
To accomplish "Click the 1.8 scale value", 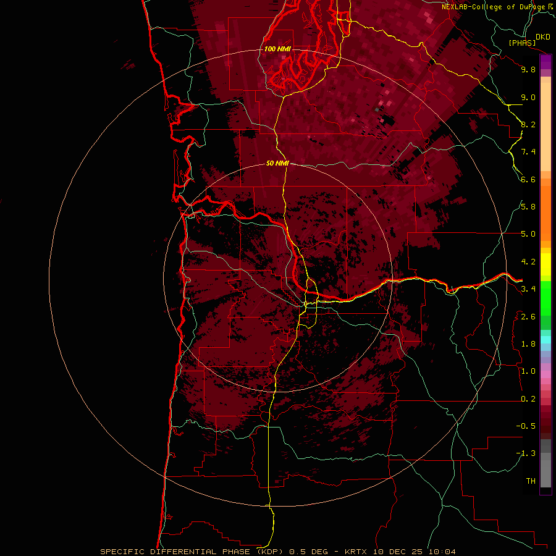I will point(528,344).
